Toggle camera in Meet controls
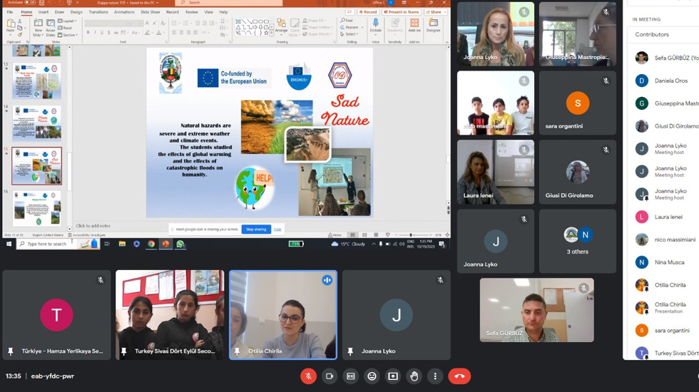 [330, 376]
